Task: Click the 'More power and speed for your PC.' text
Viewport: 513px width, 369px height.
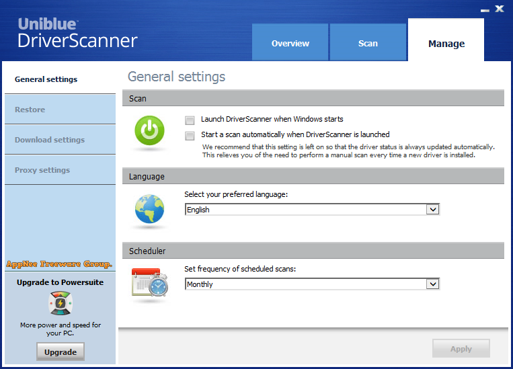Action: [61, 329]
